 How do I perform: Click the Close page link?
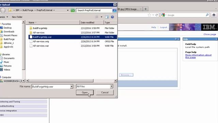tap(210, 34)
